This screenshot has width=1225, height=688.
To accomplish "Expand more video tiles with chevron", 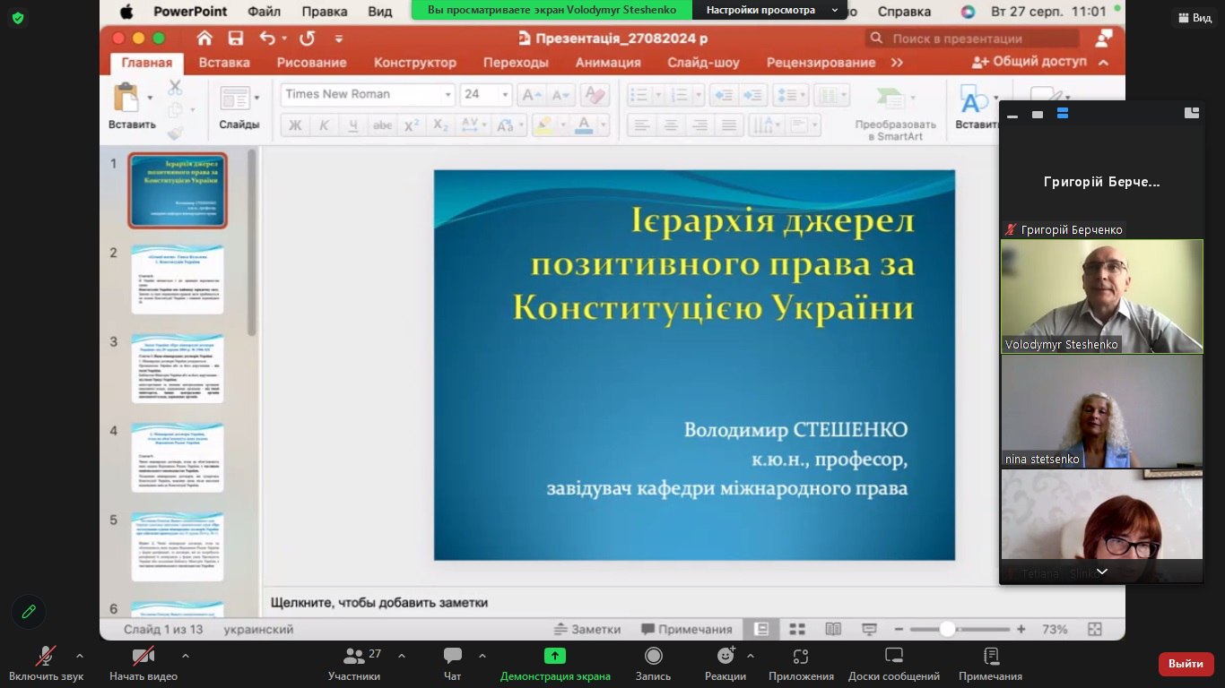I will coord(1101,572).
